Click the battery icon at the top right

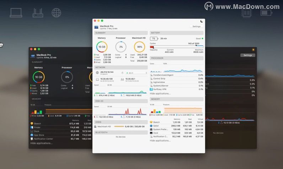tap(266, 13)
